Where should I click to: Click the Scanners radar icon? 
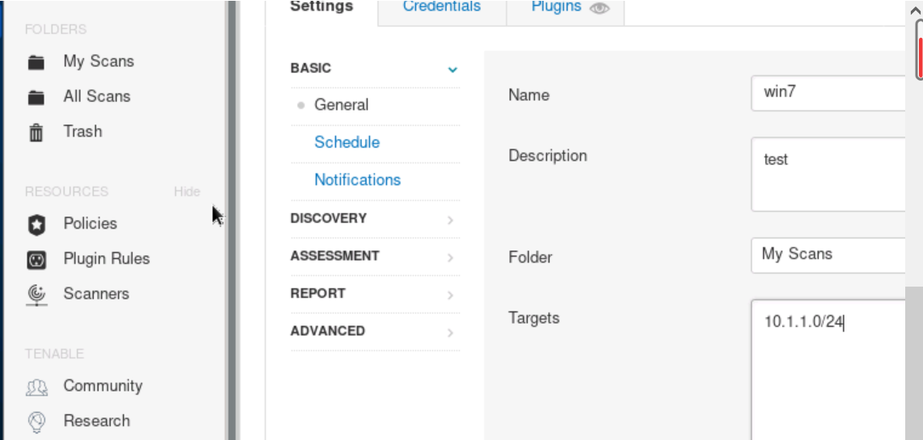click(36, 295)
